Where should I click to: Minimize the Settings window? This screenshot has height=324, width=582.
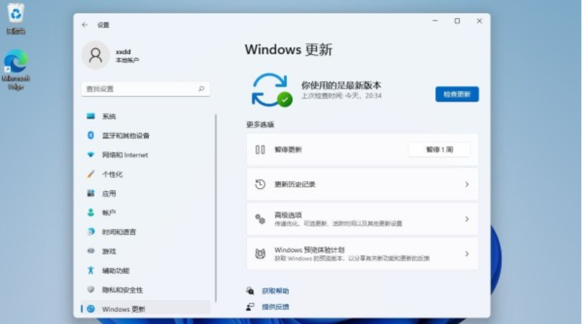435,21
